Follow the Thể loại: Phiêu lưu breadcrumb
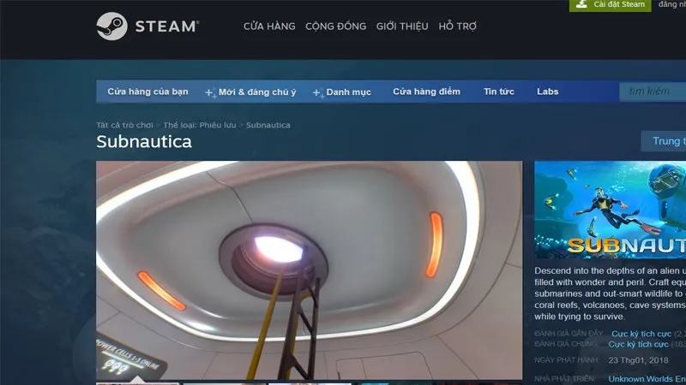 pos(200,125)
